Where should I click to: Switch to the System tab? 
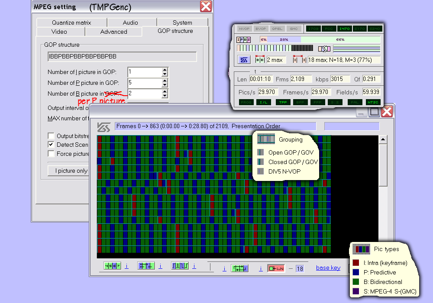[182, 23]
